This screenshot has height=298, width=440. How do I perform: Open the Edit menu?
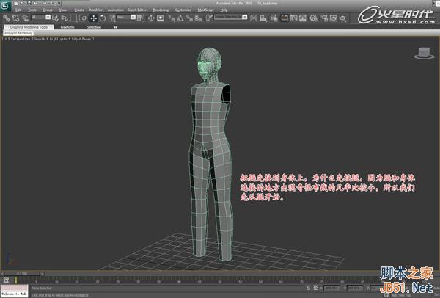[18, 10]
